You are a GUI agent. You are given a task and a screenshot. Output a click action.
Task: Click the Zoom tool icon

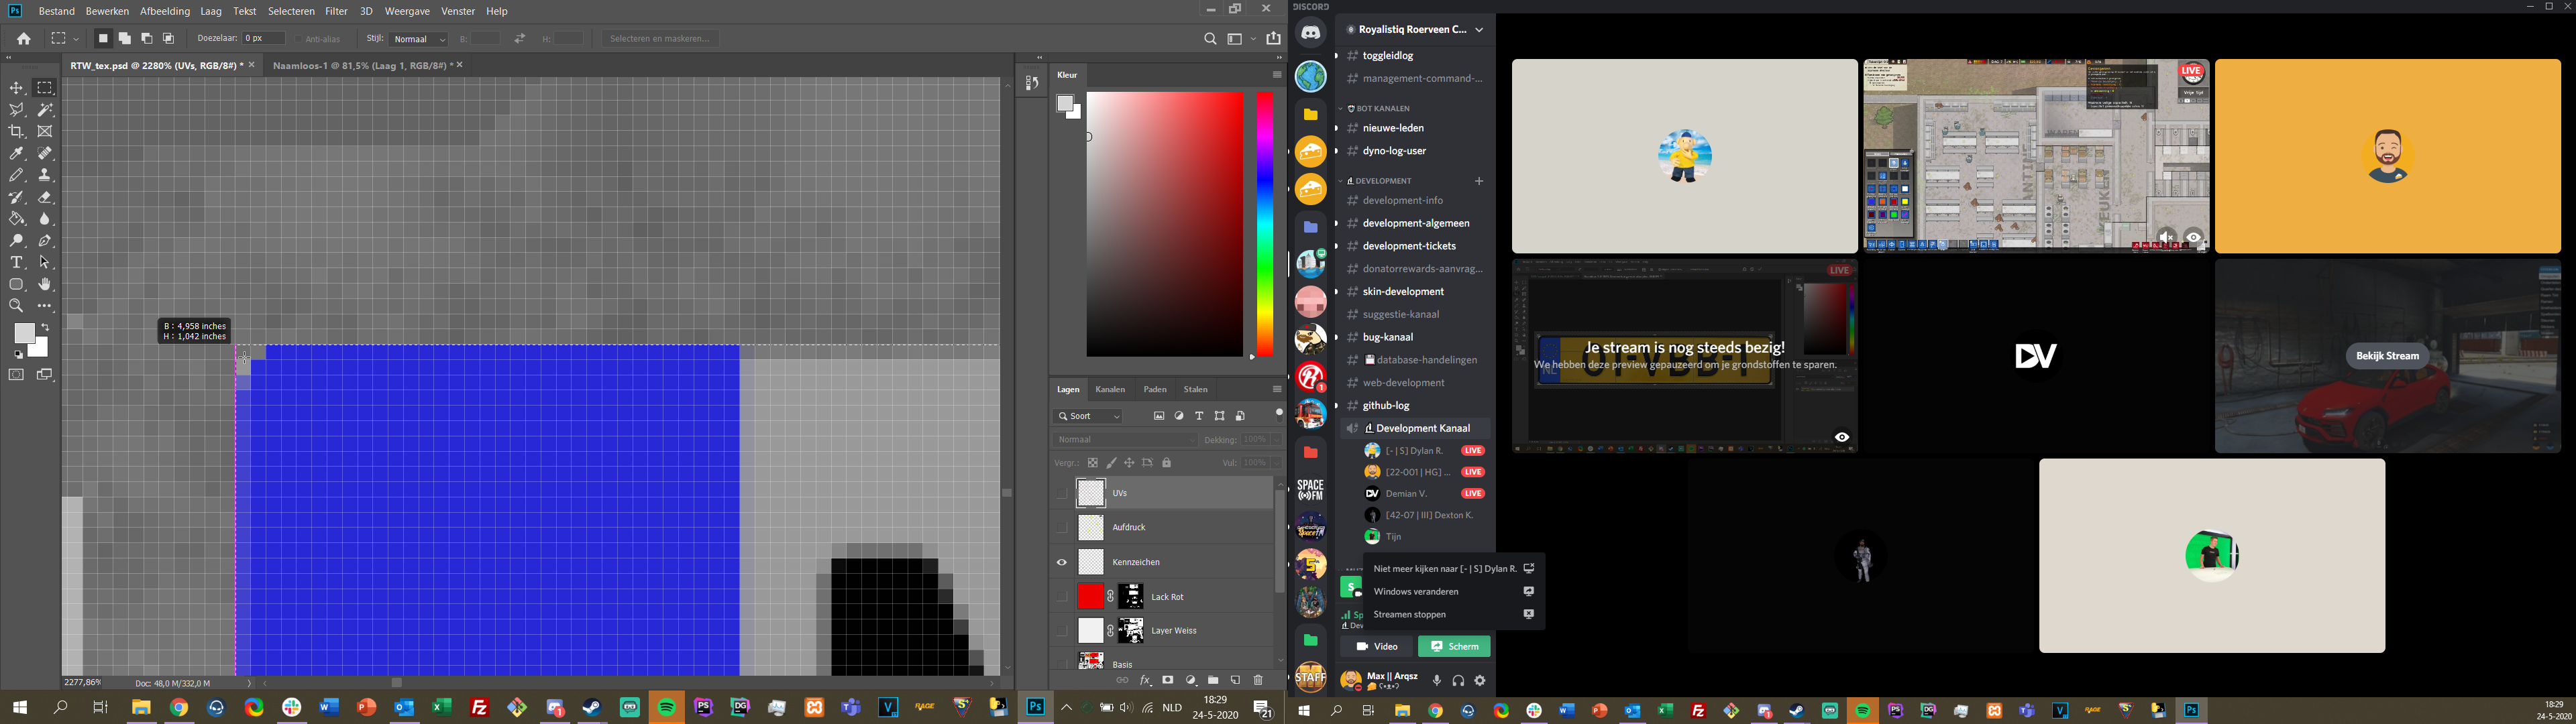click(17, 306)
